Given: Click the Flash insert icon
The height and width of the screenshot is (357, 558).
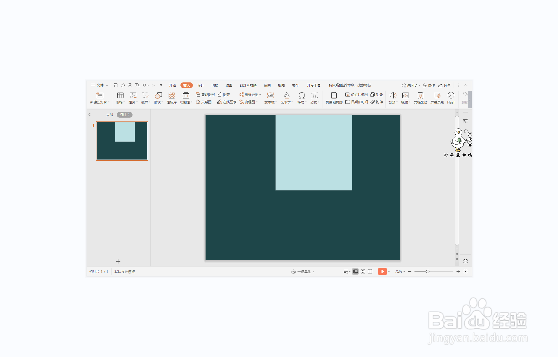Looking at the screenshot, I should click(451, 98).
